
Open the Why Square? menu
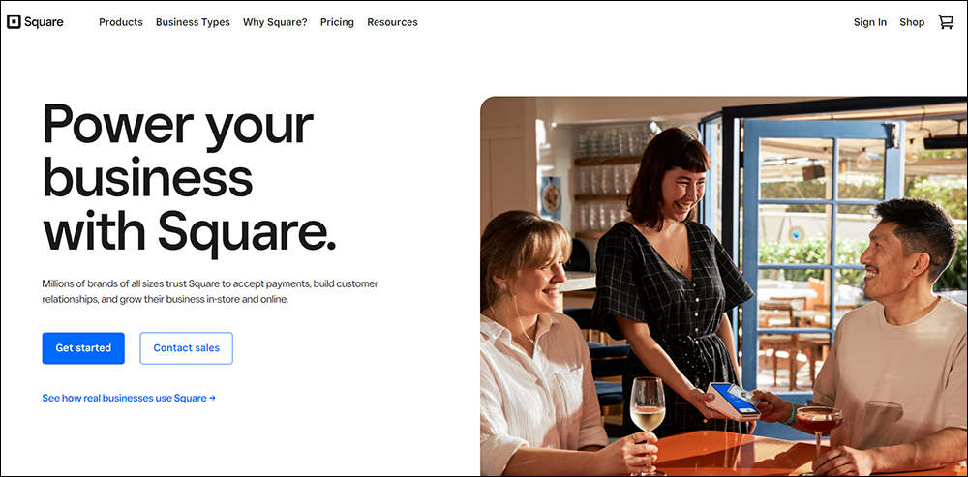click(x=275, y=22)
